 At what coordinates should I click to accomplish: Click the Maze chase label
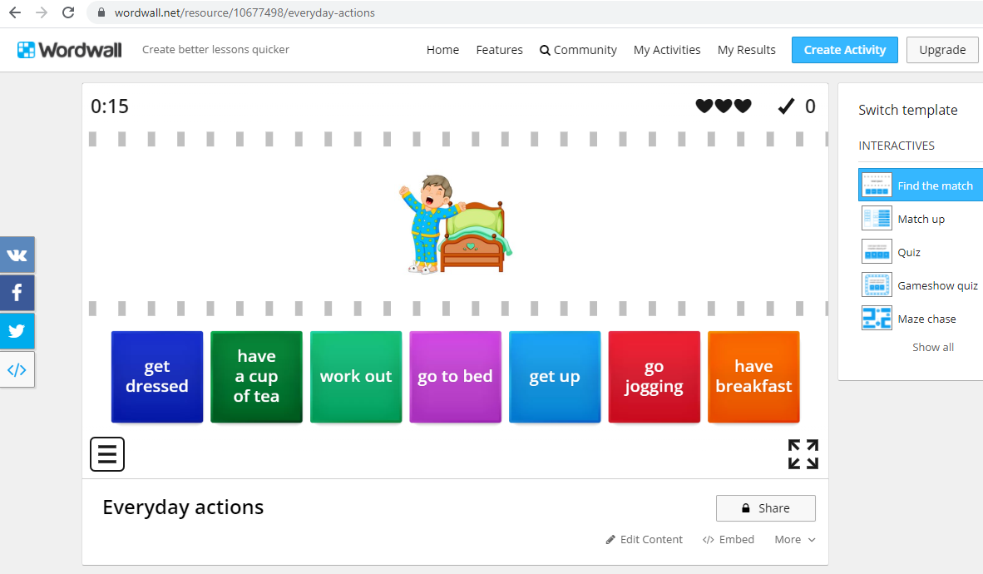point(926,319)
